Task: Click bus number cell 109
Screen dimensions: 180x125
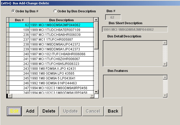Action: [19, 30]
